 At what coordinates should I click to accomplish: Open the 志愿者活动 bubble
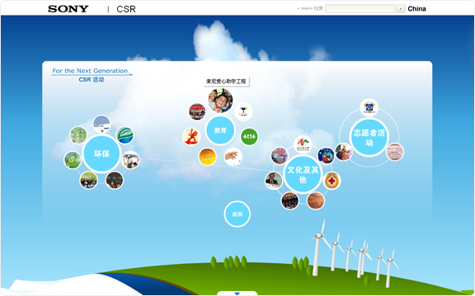coord(369,137)
